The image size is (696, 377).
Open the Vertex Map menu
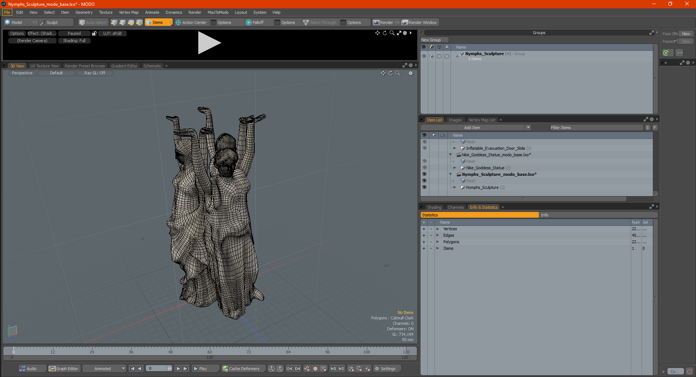pos(129,12)
